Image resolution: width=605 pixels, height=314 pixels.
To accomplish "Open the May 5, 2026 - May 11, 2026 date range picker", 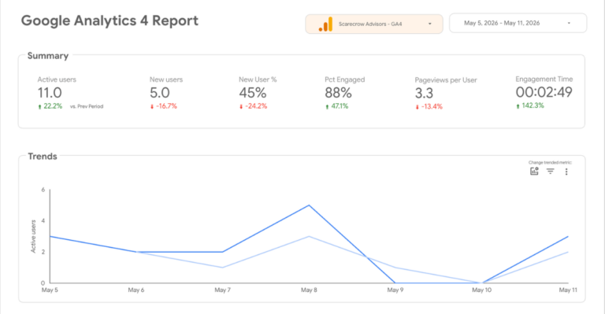I will point(518,23).
